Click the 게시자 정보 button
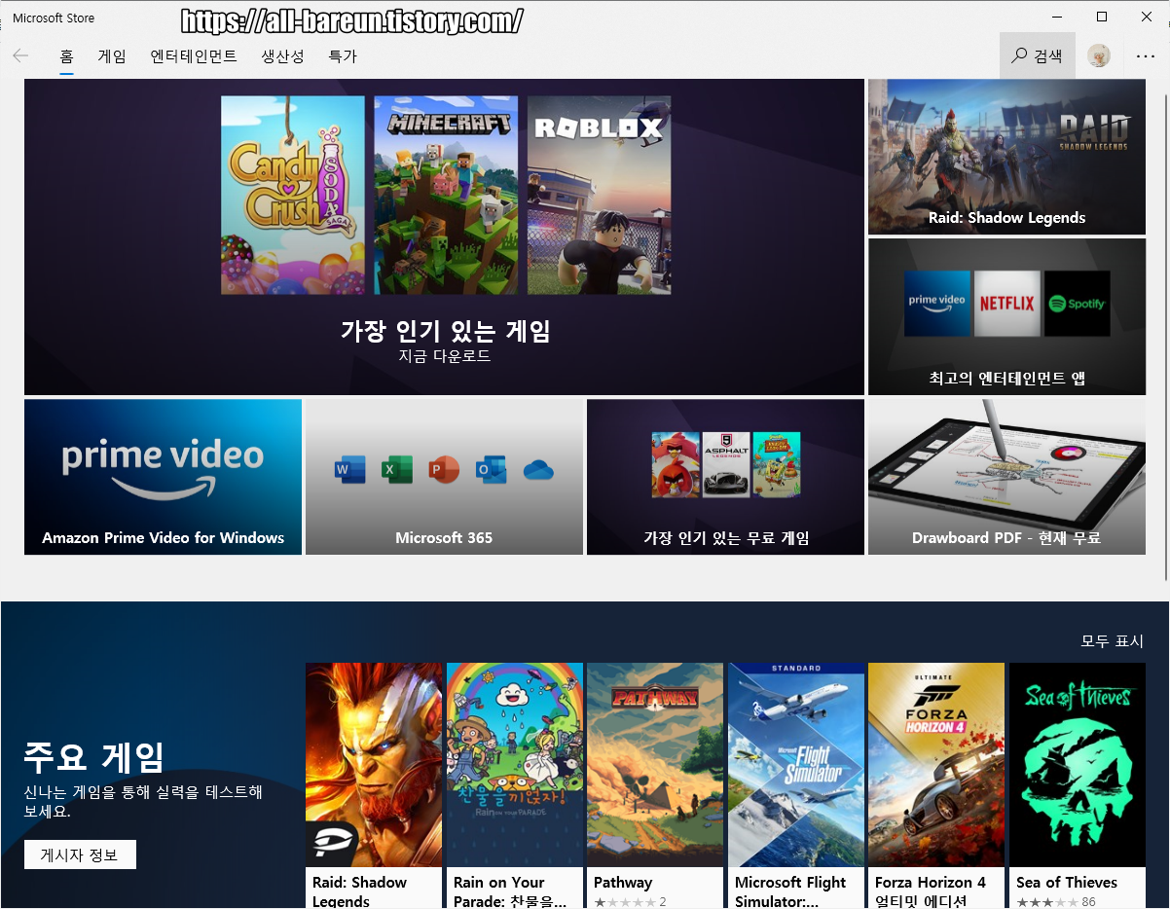 pos(80,854)
